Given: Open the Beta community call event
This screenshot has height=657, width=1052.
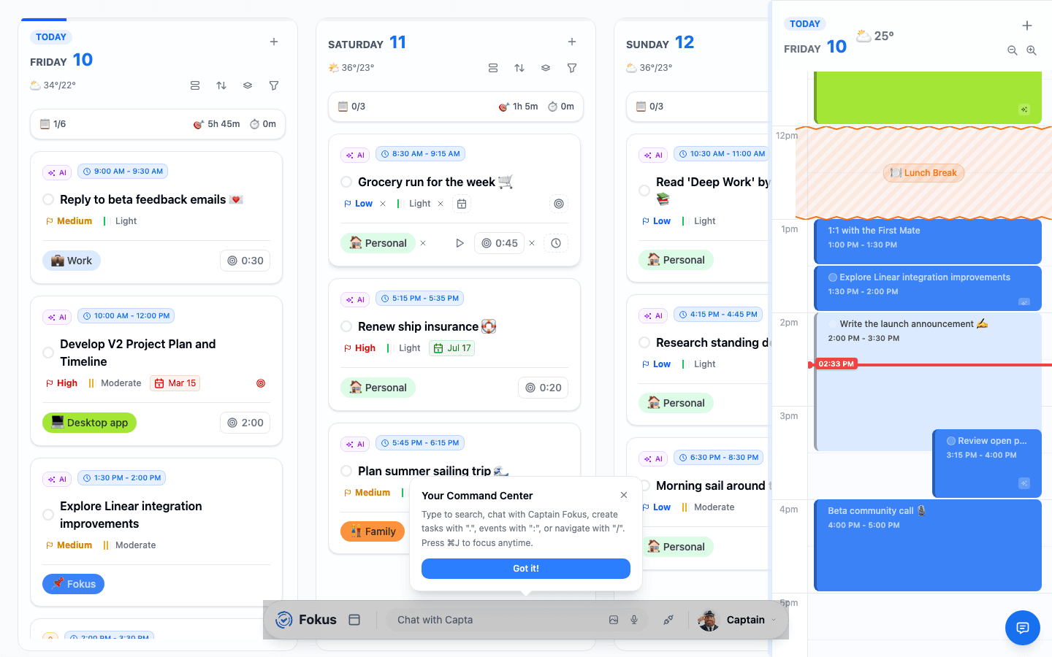Looking at the screenshot, I should (928, 545).
